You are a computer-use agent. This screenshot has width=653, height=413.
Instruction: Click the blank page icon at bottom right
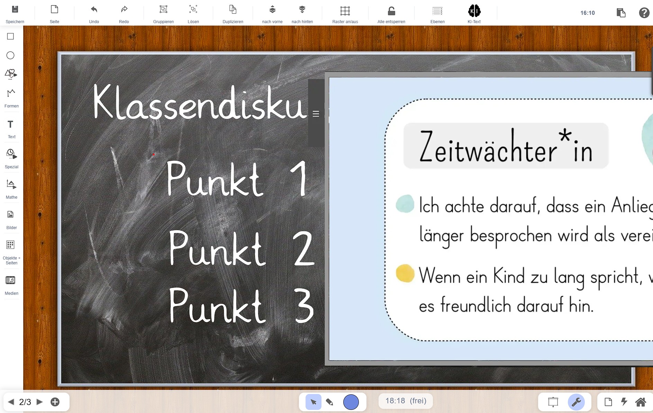tap(608, 402)
